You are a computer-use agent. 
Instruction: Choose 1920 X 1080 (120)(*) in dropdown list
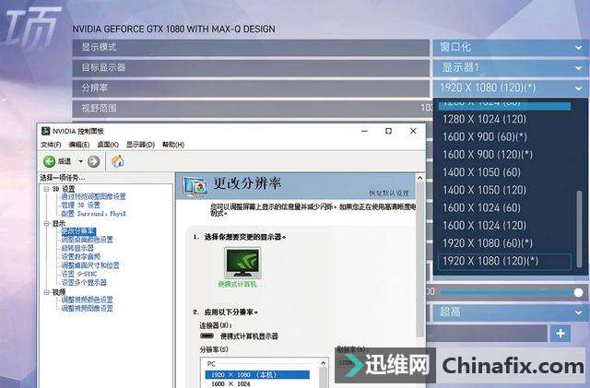tap(504, 261)
